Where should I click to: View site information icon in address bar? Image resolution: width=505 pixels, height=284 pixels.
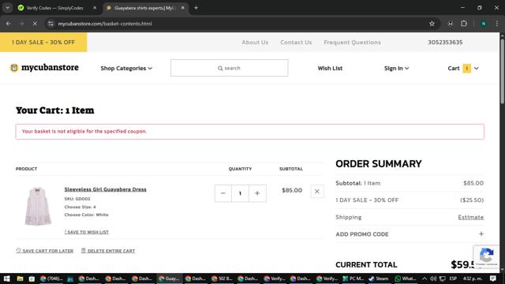click(x=50, y=24)
